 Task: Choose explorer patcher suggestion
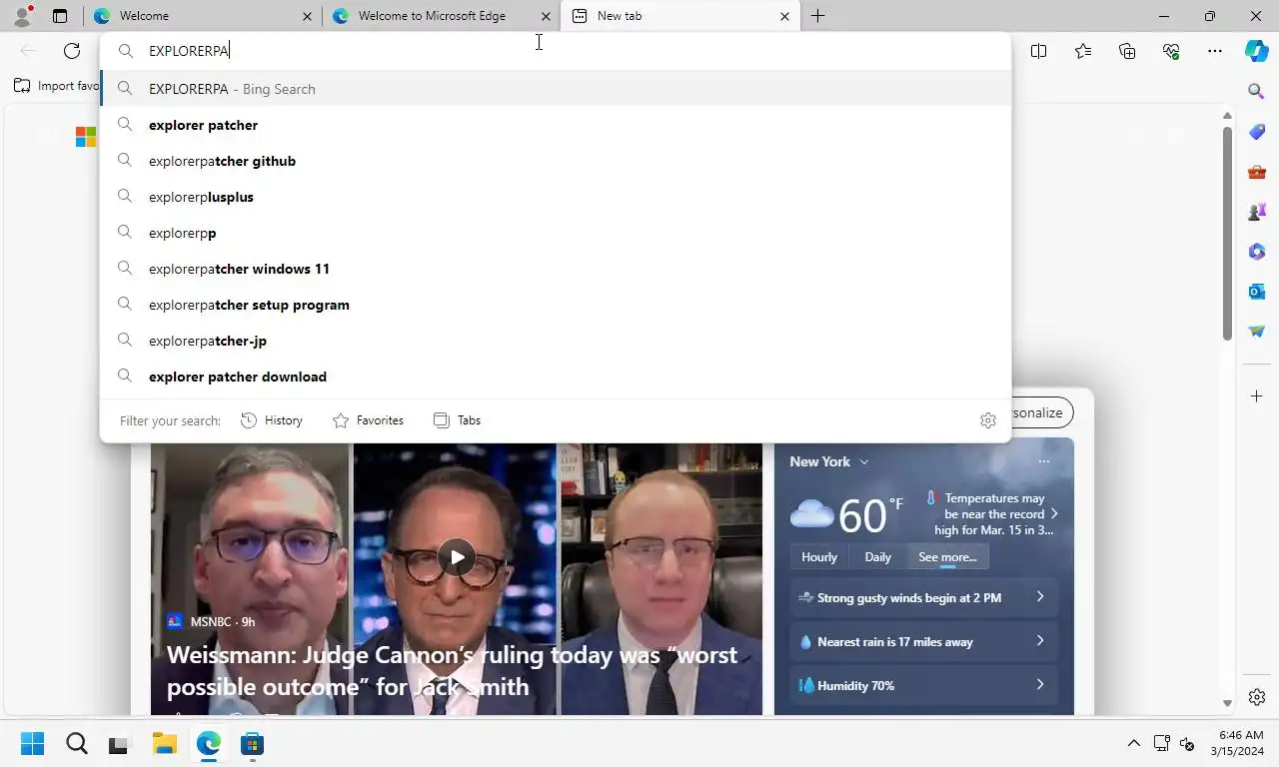pos(556,125)
